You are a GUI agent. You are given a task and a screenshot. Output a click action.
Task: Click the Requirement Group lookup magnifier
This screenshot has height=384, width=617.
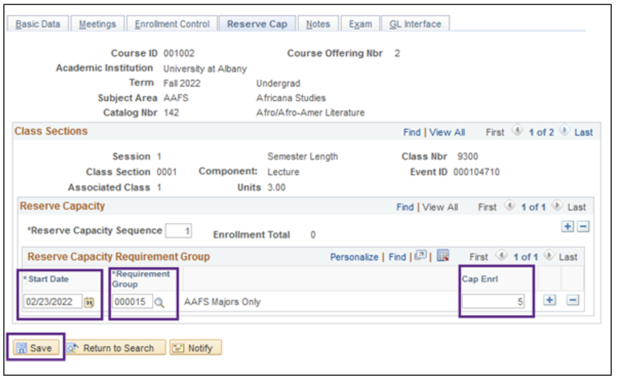pos(159,302)
